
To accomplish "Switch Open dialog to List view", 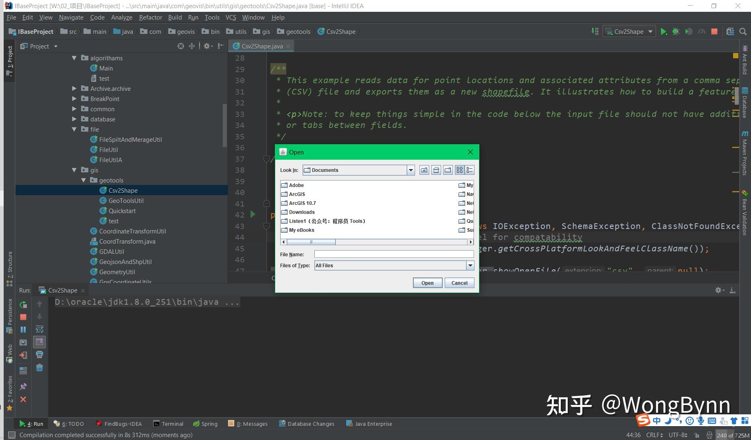I will coord(460,170).
